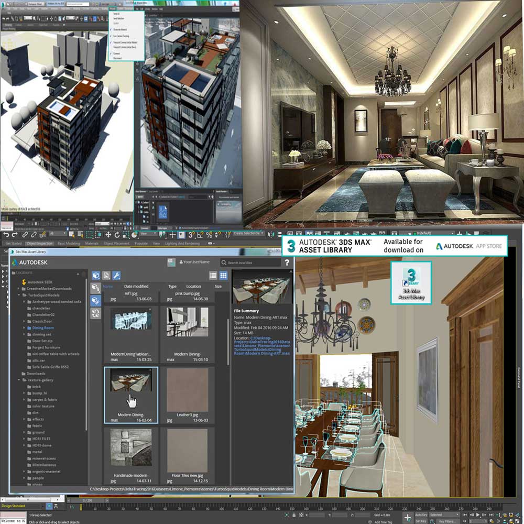The width and height of the screenshot is (524, 524).
Task: Click the Undo arrow in main toolbar
Action: [6, 235]
